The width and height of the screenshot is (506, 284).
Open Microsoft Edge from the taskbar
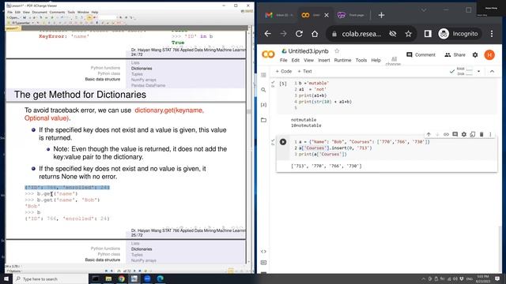pos(160,278)
